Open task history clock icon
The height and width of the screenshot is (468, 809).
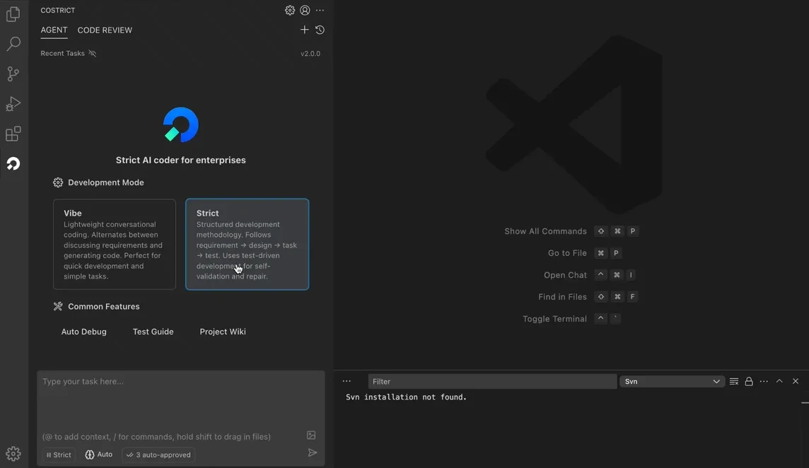tap(320, 30)
